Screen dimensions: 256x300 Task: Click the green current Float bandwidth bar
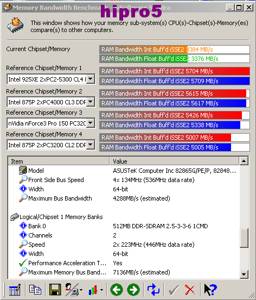click(175, 59)
